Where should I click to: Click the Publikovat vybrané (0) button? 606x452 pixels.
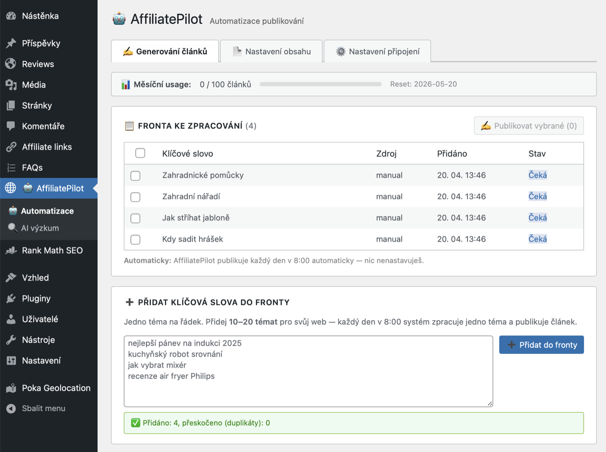tap(529, 126)
